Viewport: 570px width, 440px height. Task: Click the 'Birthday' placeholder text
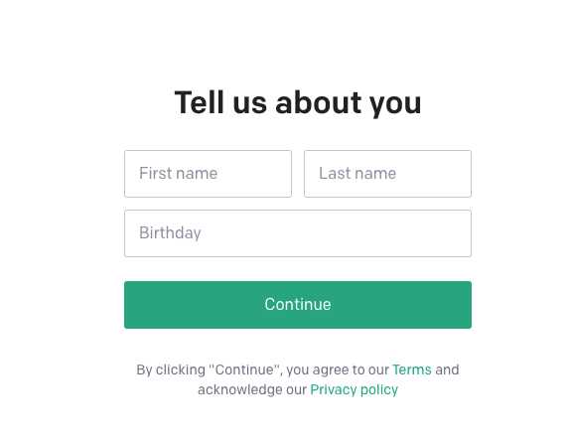pos(170,233)
